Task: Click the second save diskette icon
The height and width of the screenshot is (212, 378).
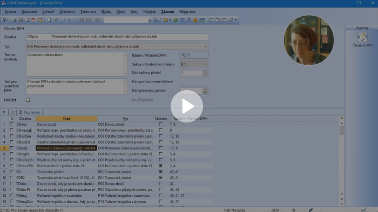Action: point(89,20)
